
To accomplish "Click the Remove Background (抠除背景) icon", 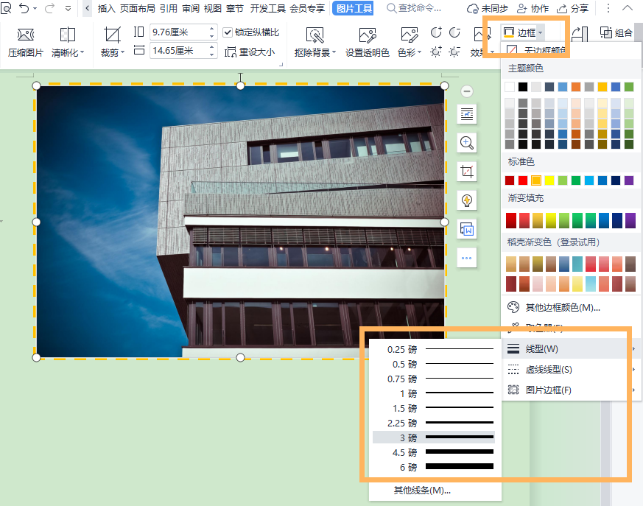I will 315,35.
